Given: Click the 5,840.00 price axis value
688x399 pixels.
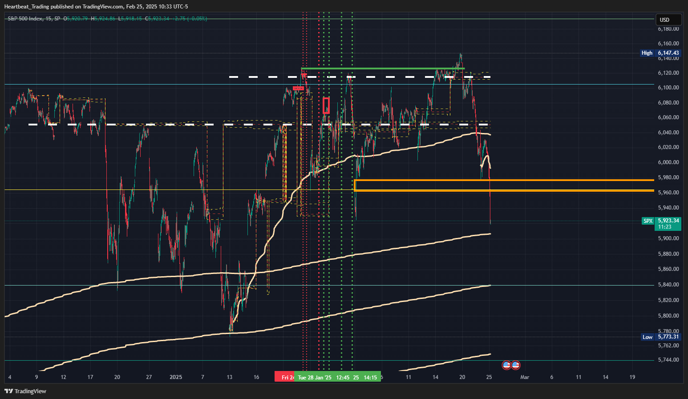Looking at the screenshot, I should tap(668, 285).
